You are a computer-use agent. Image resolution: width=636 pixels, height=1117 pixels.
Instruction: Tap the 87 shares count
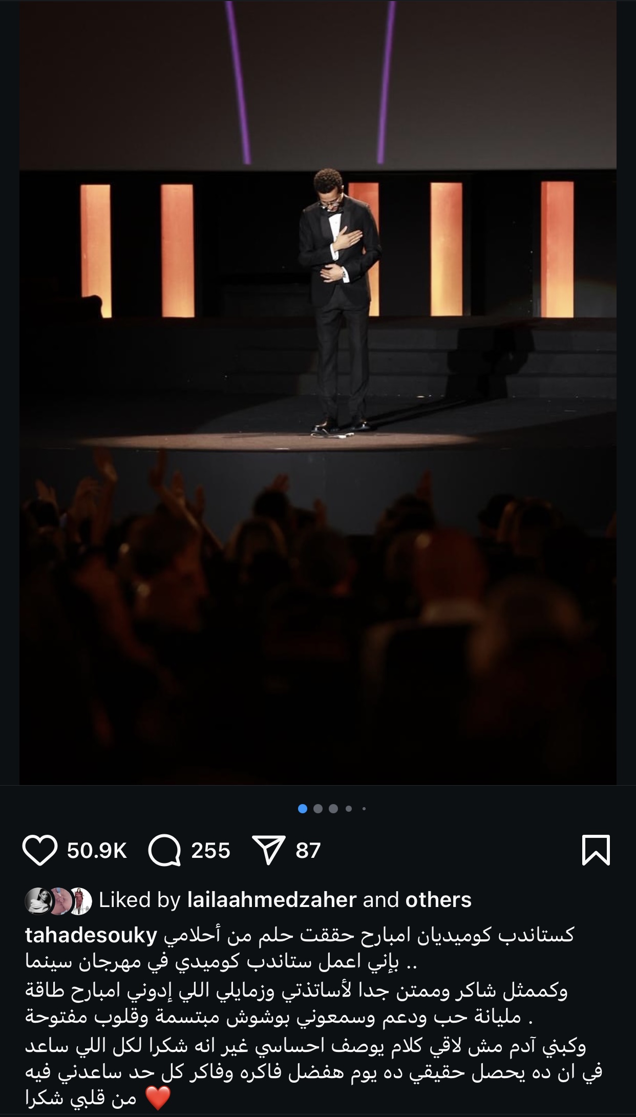[308, 851]
